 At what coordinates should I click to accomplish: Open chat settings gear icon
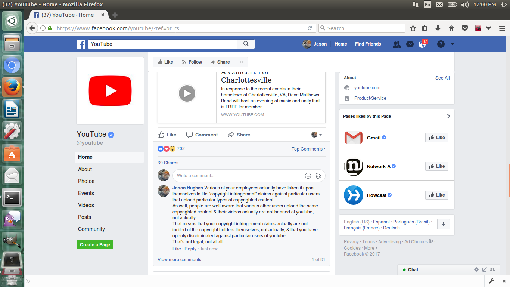pyautogui.click(x=476, y=269)
